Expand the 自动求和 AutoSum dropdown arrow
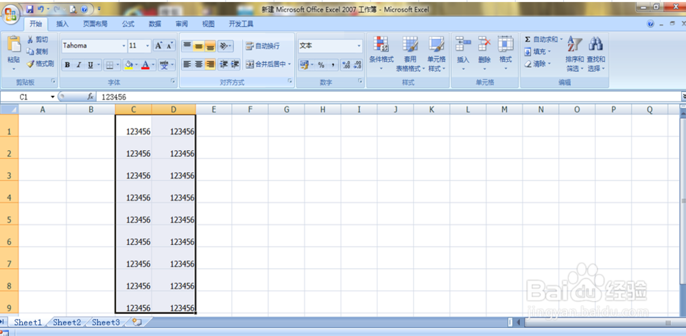686x336 pixels. tap(561, 40)
